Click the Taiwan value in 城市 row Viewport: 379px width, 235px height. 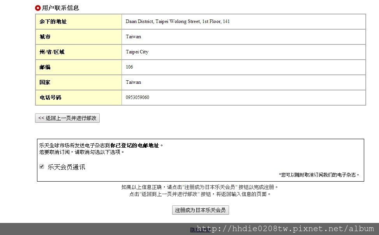click(134, 37)
